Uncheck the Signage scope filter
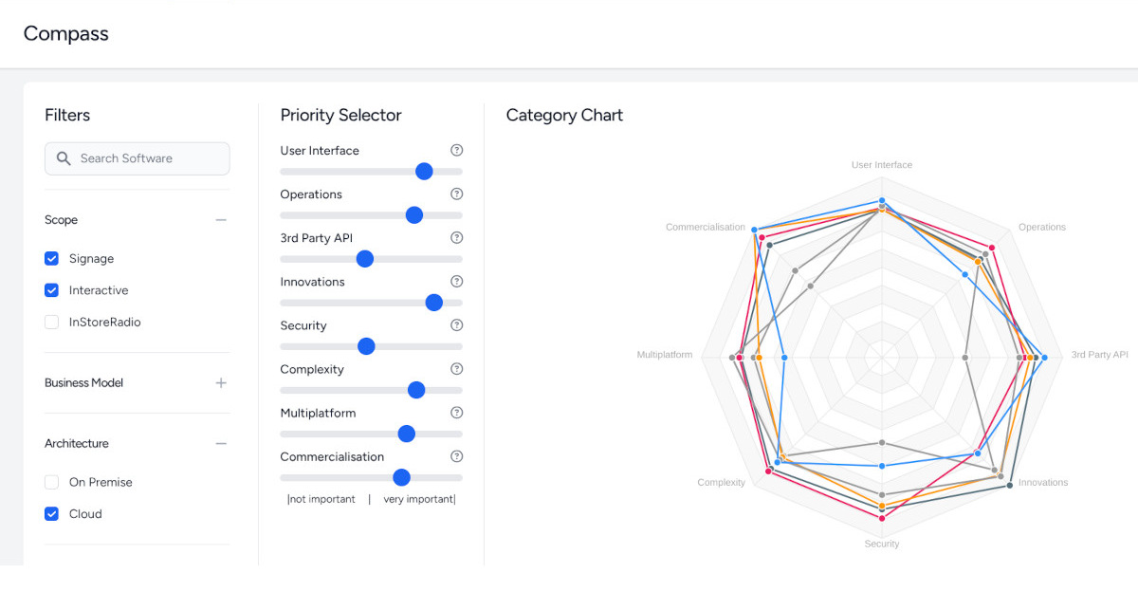The image size is (1138, 610). [52, 258]
